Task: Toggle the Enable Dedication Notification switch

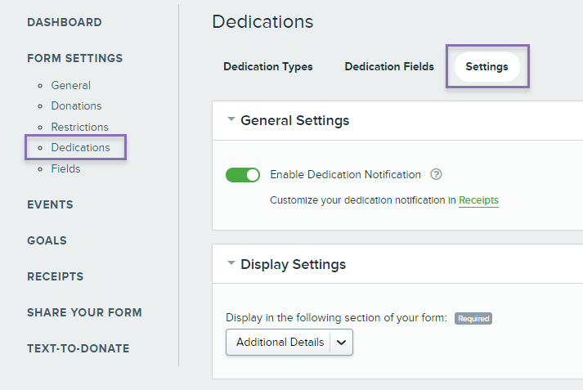Action: (x=243, y=175)
